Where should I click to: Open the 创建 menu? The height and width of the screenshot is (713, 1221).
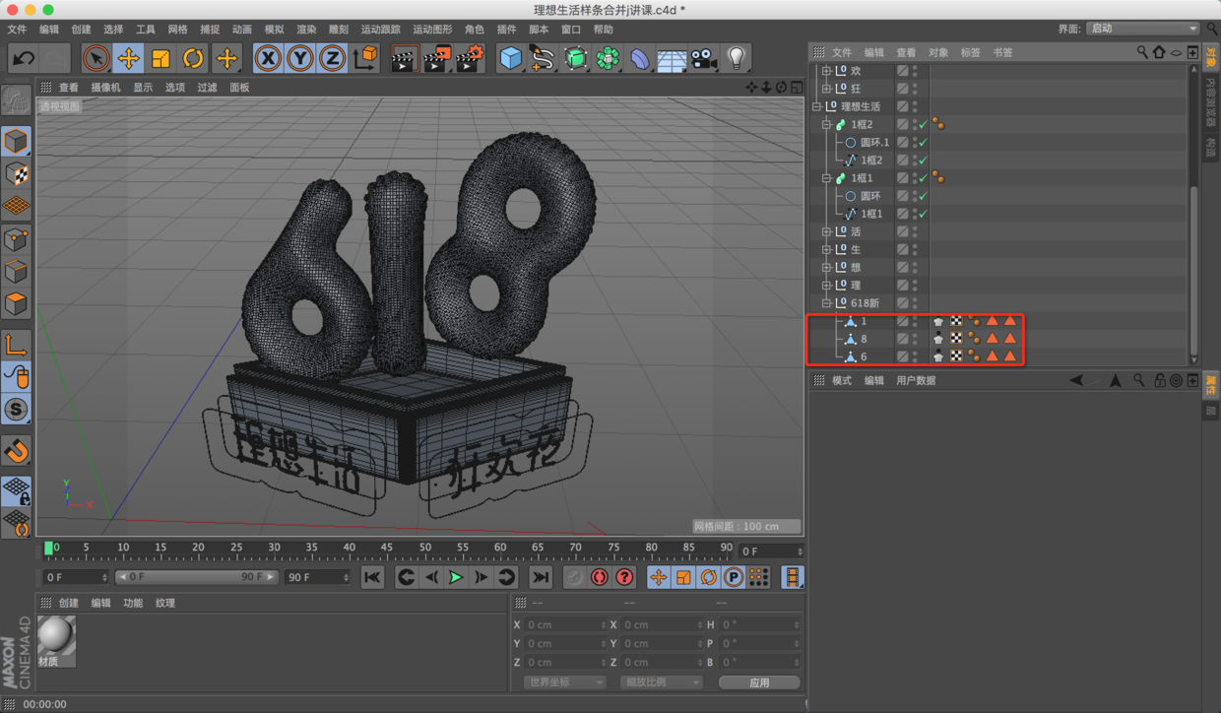[x=82, y=30]
